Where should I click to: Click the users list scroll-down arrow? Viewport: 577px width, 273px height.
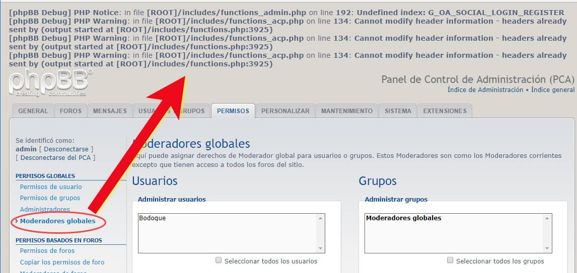(x=320, y=248)
